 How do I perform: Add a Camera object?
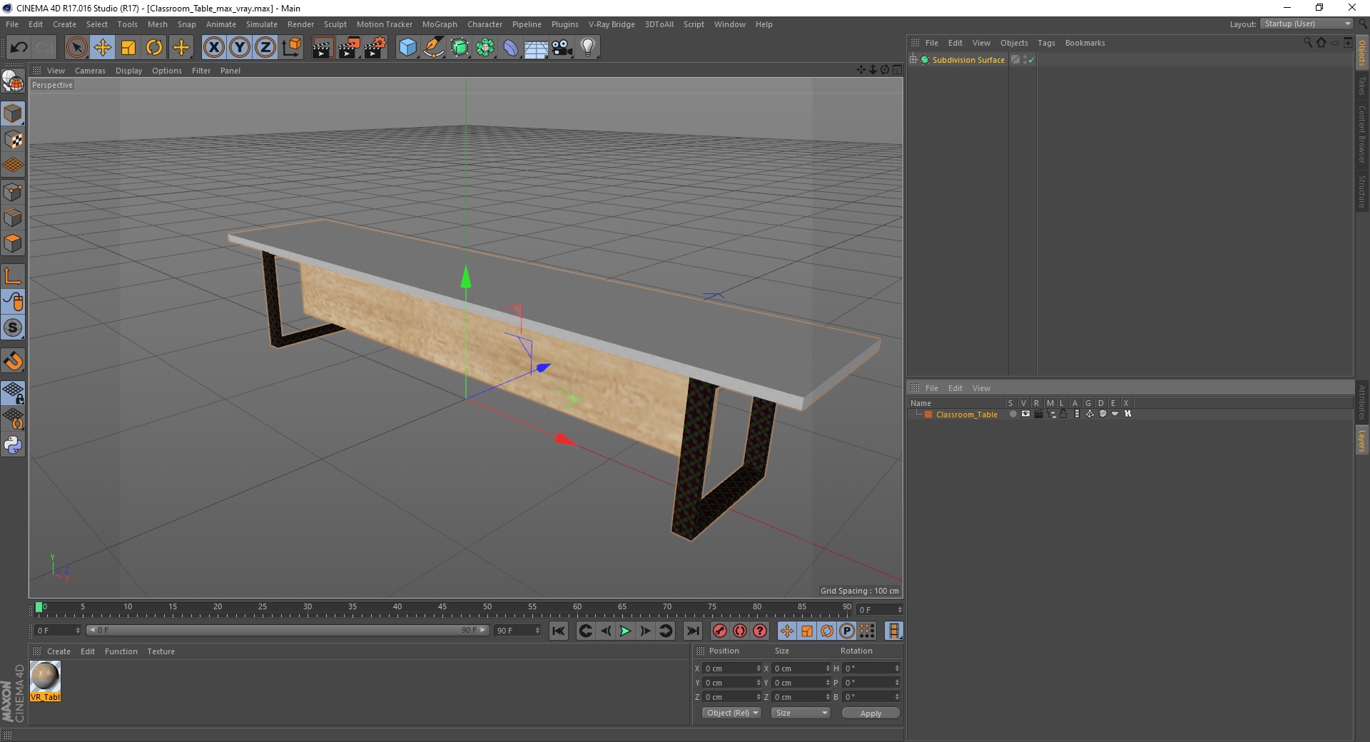coord(562,48)
